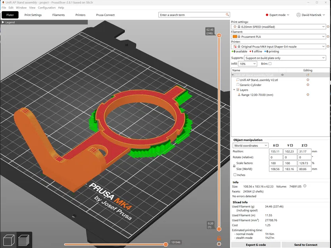Image resolution: width=331 pixels, height=248 pixels.
Task: Expand the Legend panel
Action: tap(3, 22)
